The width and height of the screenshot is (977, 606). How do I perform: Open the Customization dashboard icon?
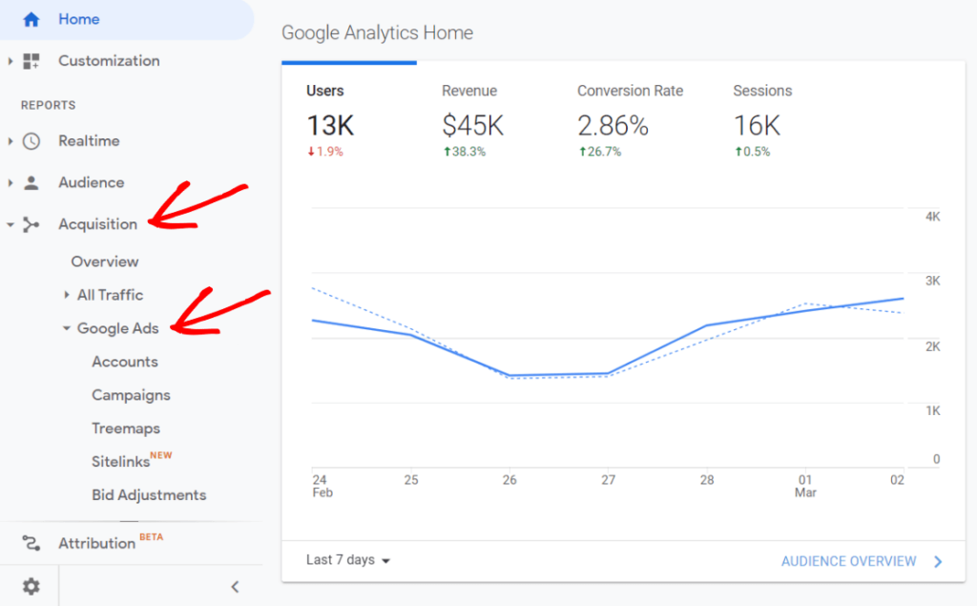tap(30, 60)
